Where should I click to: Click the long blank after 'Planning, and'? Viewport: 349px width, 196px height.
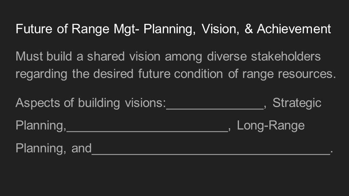tap(211, 149)
